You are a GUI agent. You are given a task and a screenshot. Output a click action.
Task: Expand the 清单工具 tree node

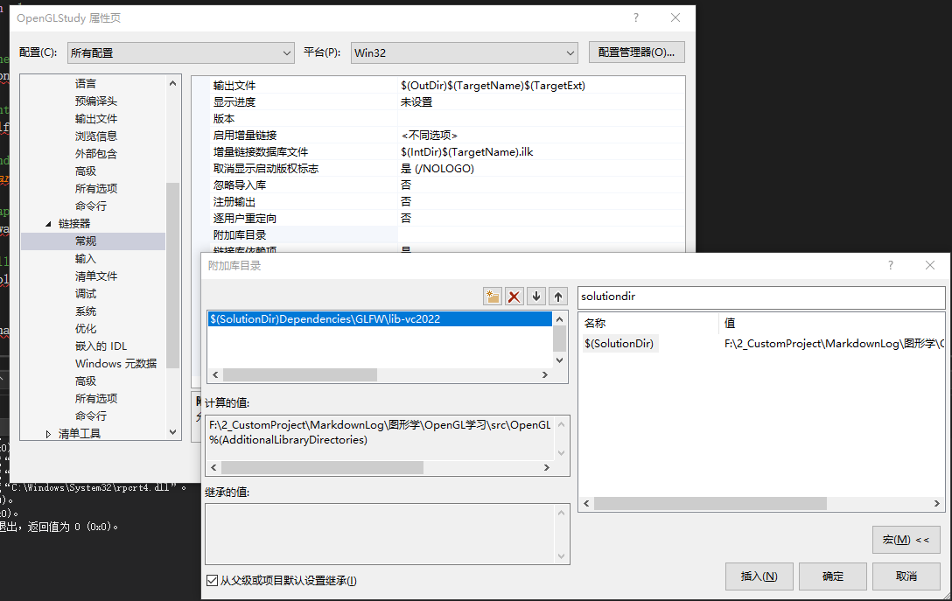pos(48,434)
